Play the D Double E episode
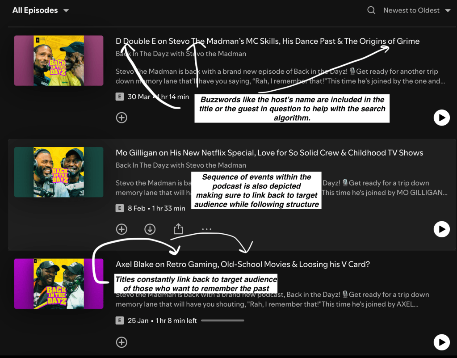 click(x=441, y=118)
